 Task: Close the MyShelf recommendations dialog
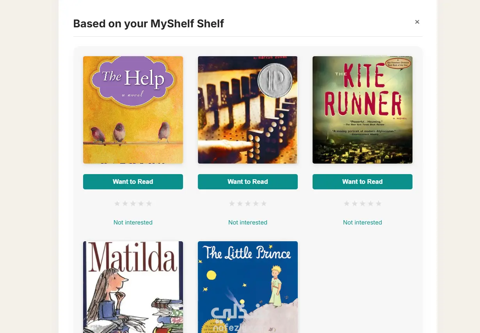click(417, 22)
